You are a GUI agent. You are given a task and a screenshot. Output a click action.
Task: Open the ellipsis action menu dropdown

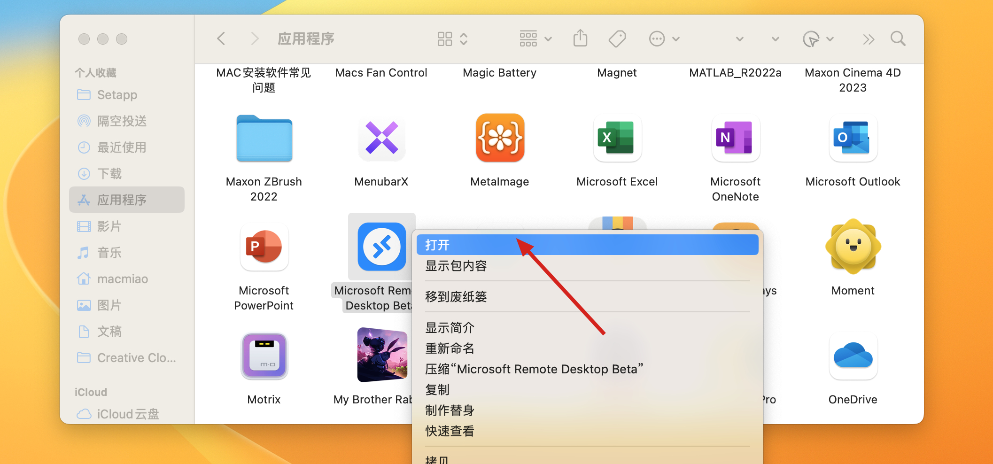tap(664, 39)
